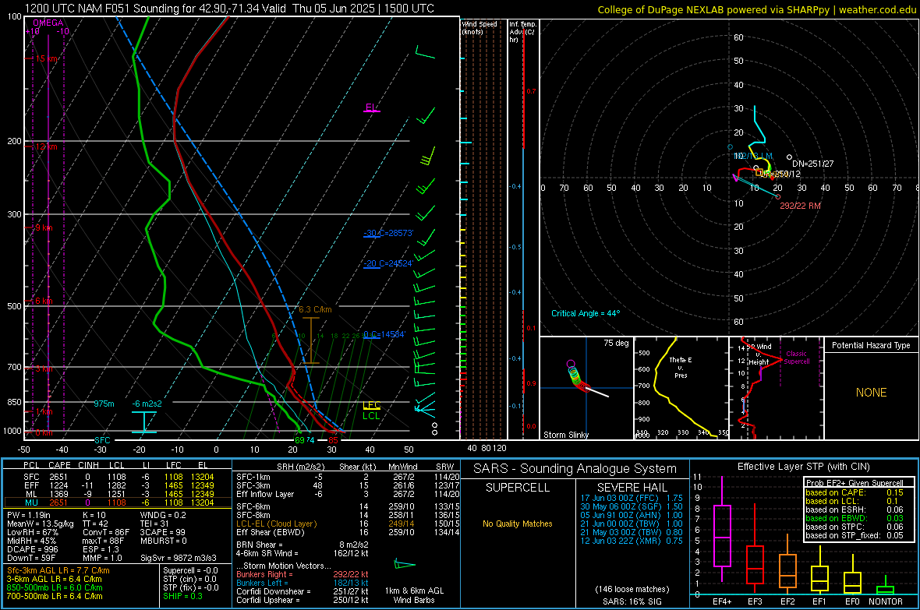This screenshot has width=920, height=610.
Task: Click the PW = 1.19in value
Action: [29, 516]
